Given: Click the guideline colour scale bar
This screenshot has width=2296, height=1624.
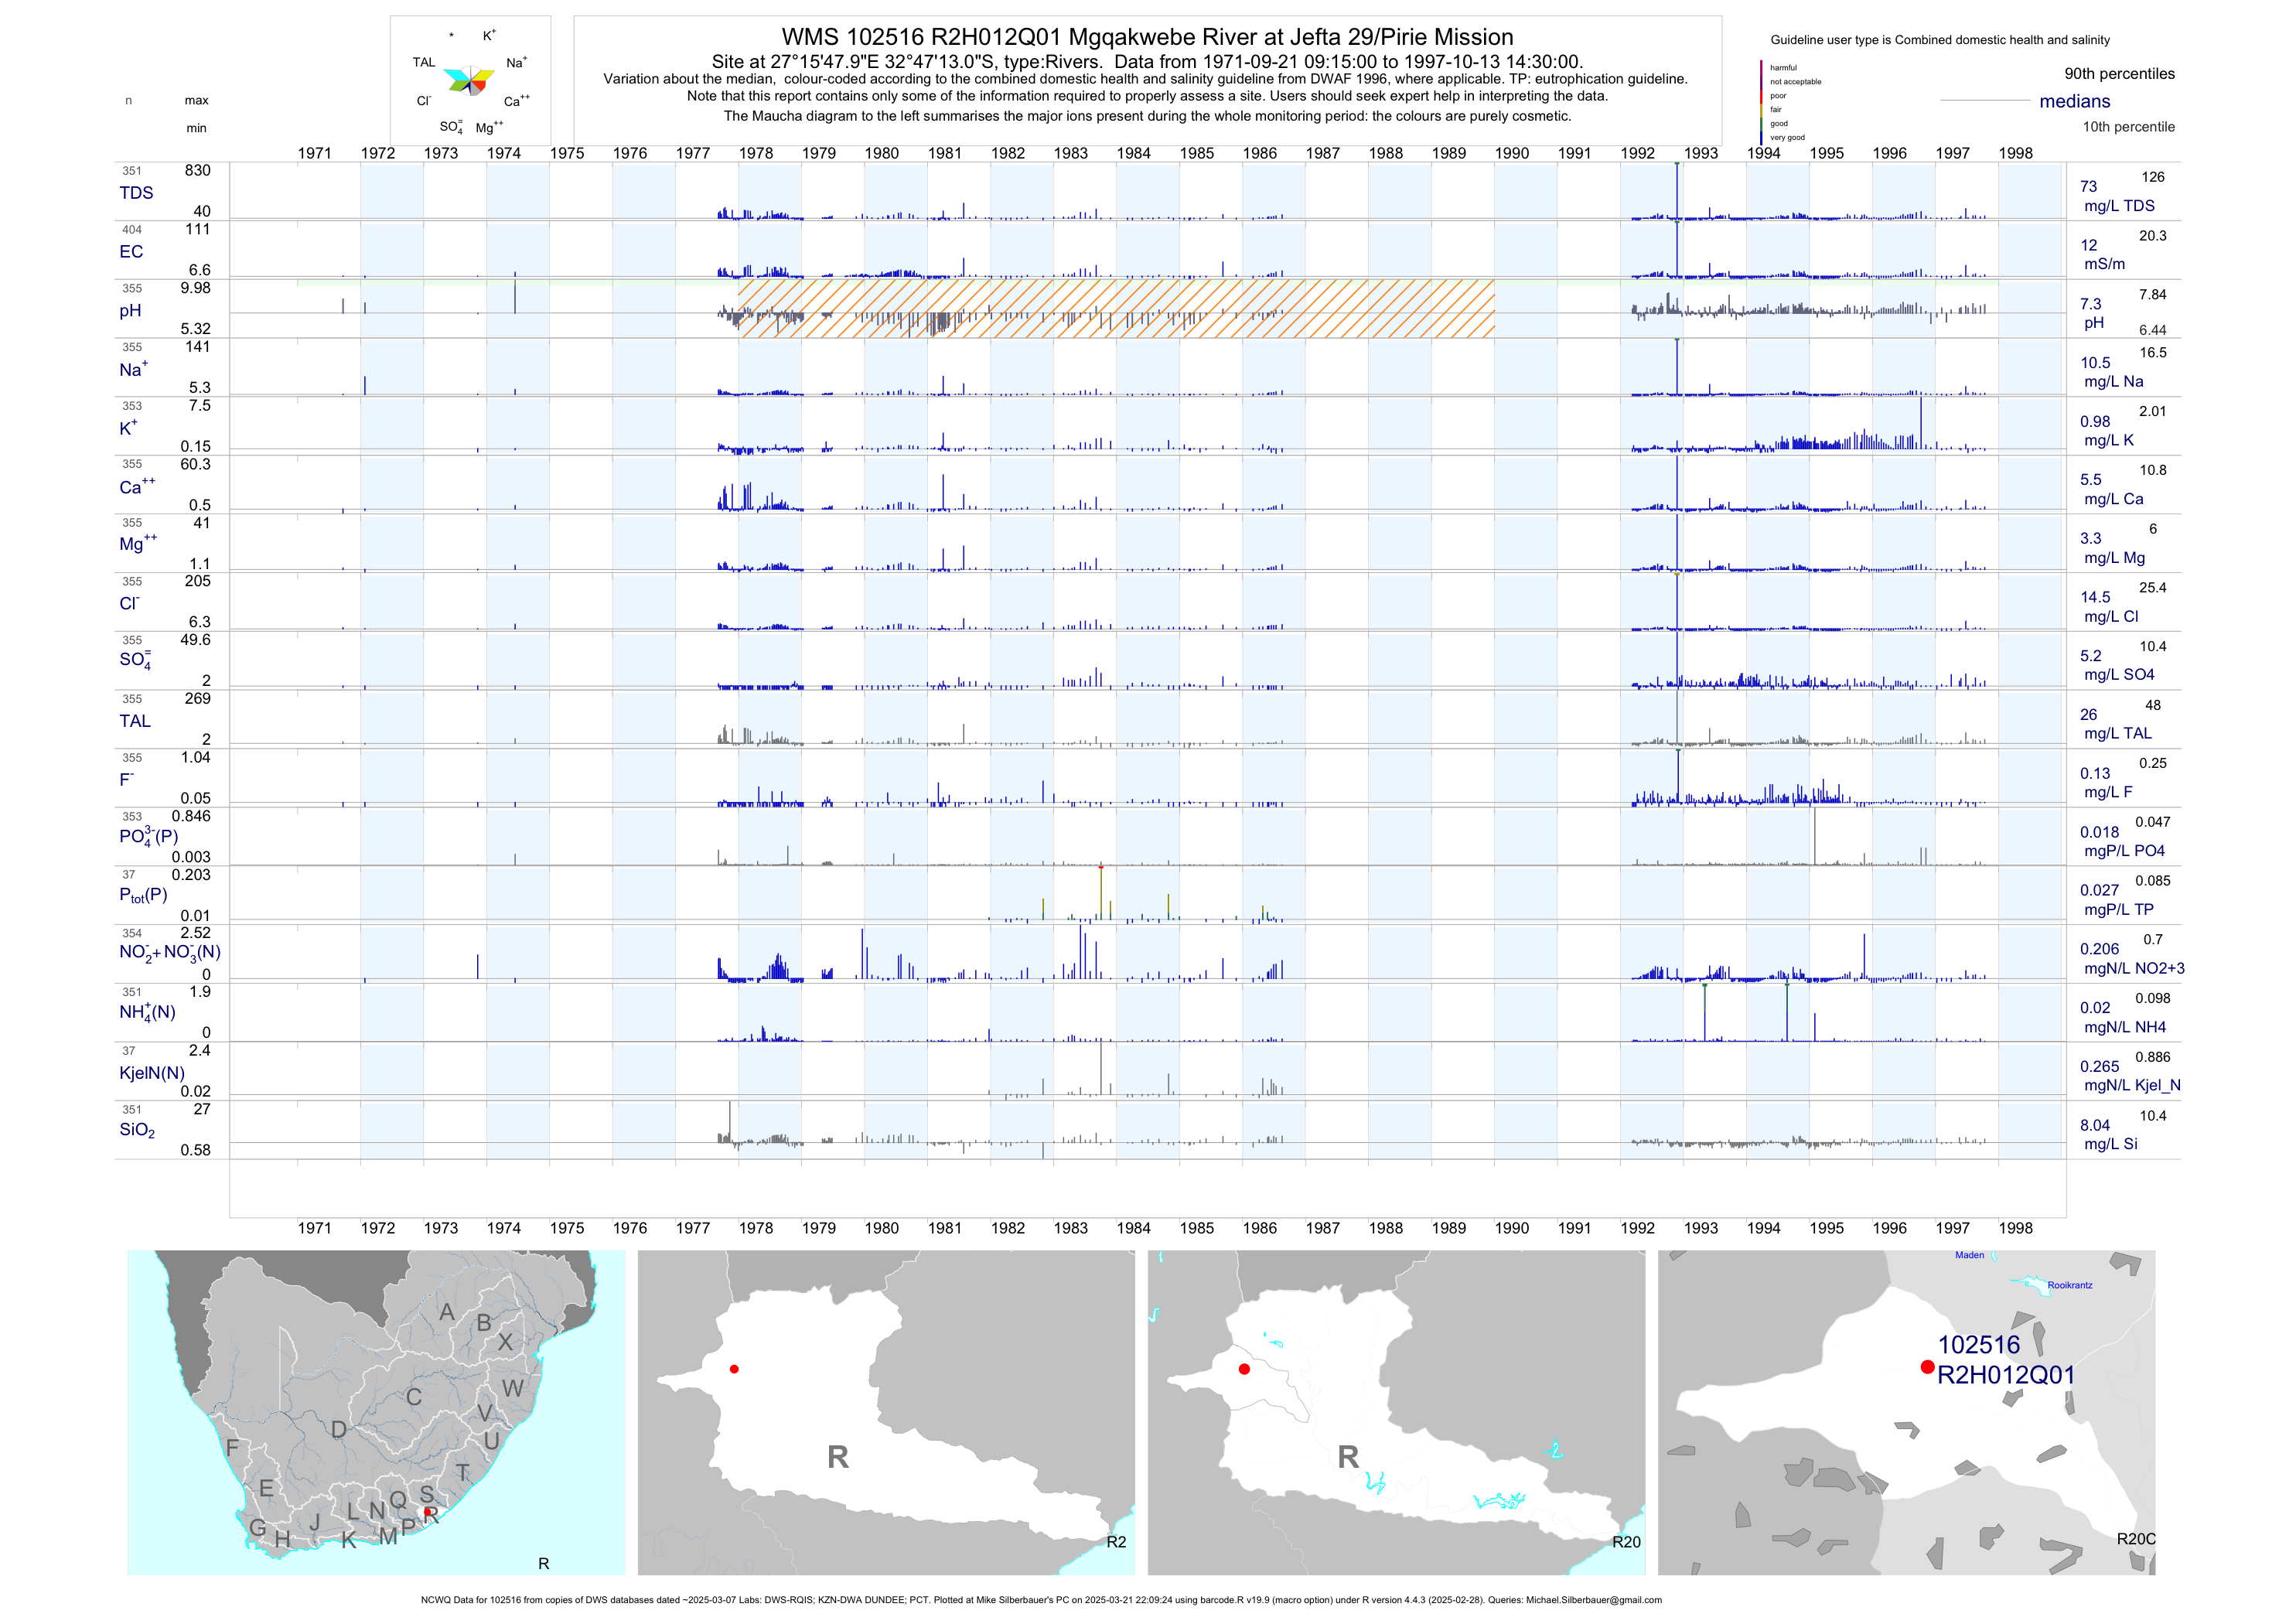Looking at the screenshot, I should click(x=1761, y=102).
